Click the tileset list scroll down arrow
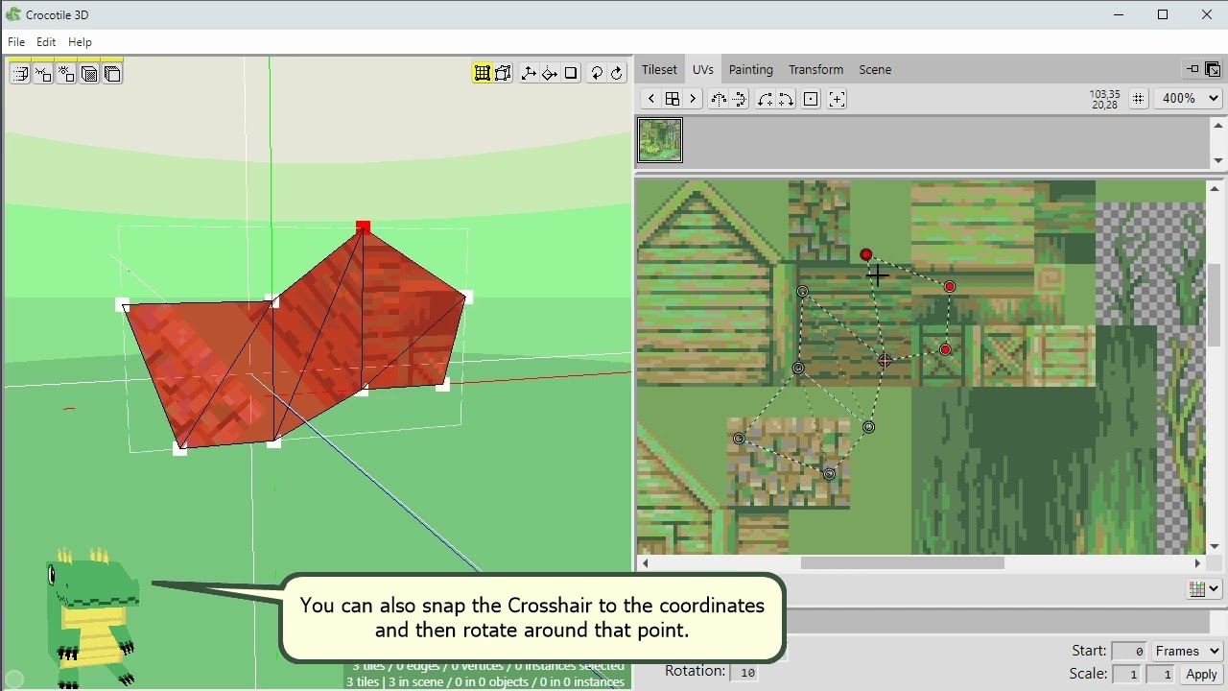1228x691 pixels. click(x=1218, y=160)
